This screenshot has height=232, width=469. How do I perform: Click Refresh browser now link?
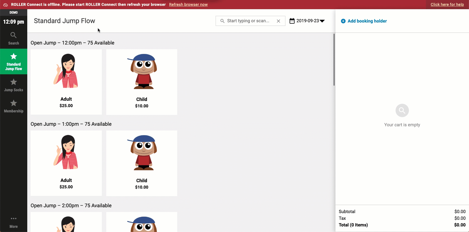click(188, 4)
